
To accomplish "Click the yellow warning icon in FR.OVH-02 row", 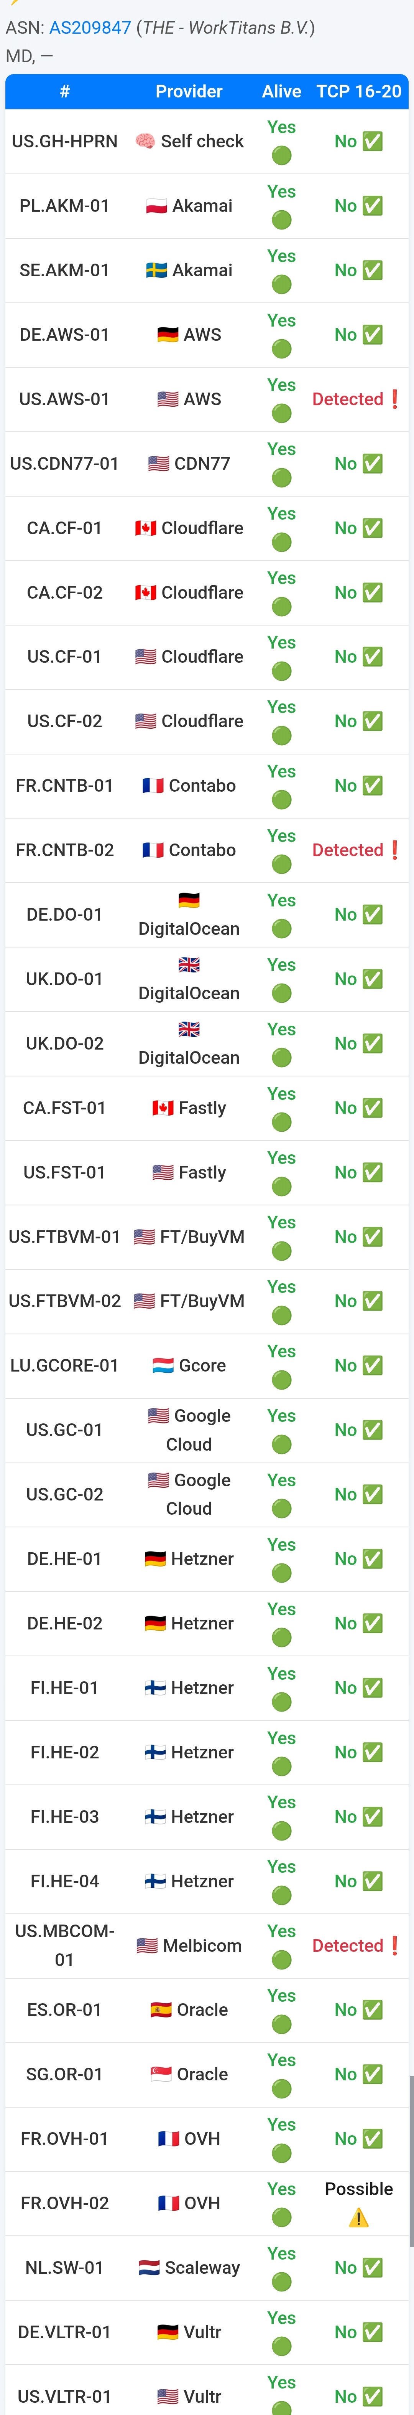I will (x=359, y=2217).
